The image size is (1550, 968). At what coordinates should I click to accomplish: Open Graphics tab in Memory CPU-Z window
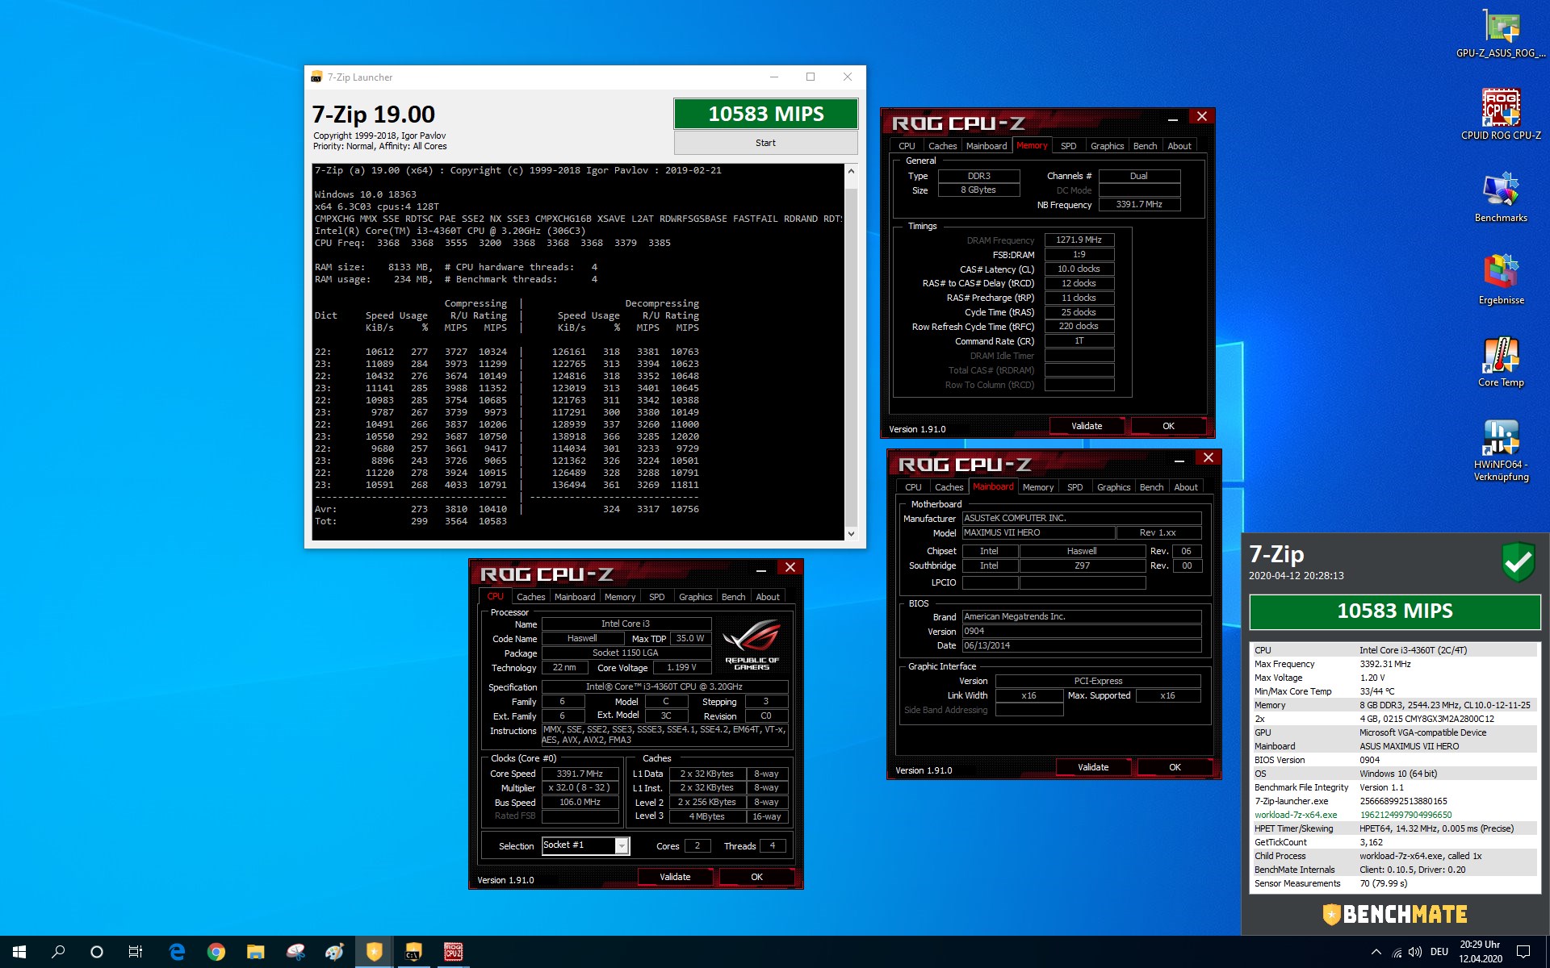pyautogui.click(x=1107, y=146)
